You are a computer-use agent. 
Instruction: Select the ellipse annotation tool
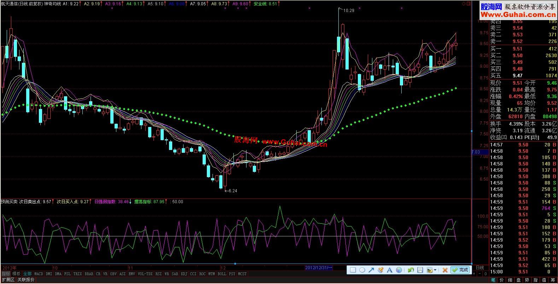tap(362, 270)
